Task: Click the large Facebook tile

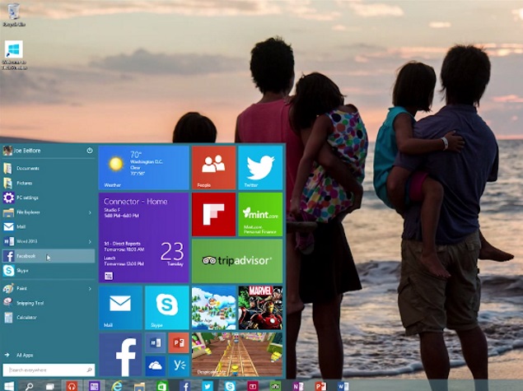Action: [x=120, y=356]
